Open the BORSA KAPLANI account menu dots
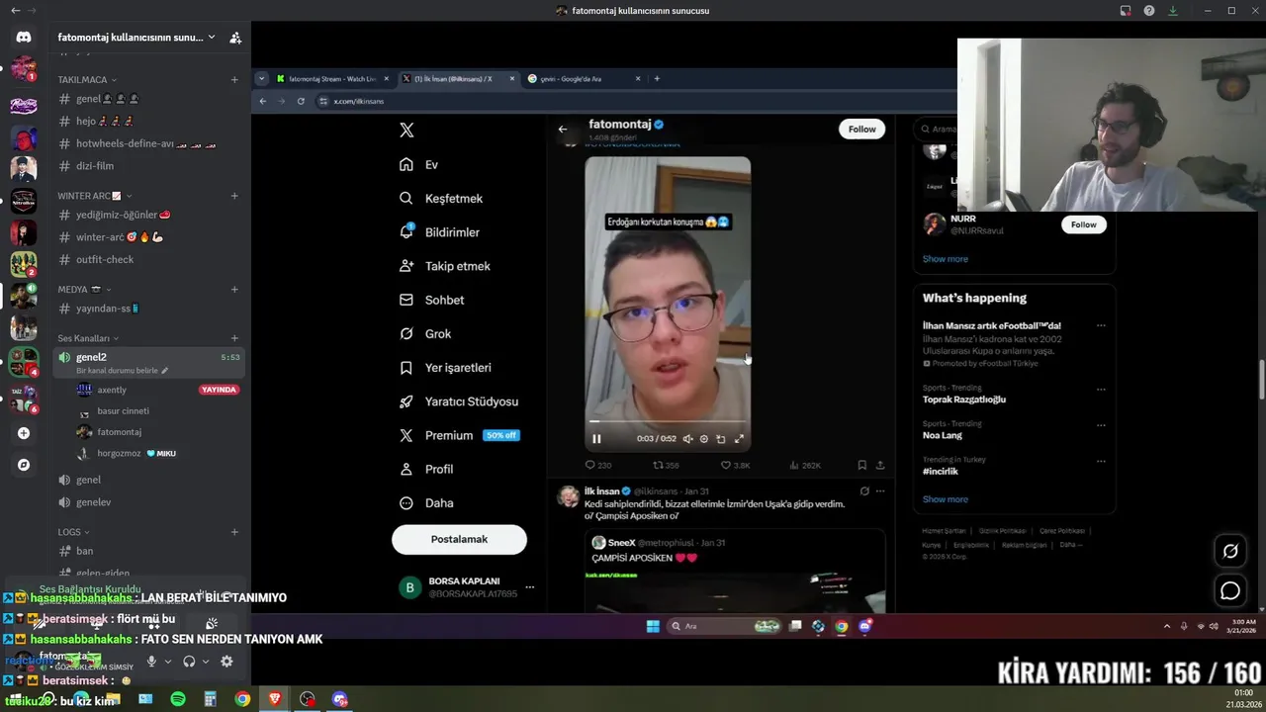1266x712 pixels. [x=530, y=587]
